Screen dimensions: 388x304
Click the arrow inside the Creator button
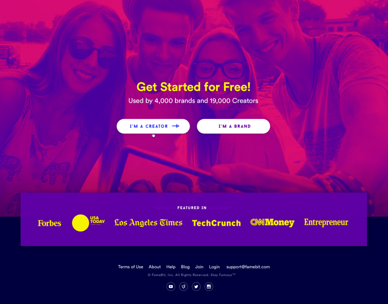[x=176, y=126]
